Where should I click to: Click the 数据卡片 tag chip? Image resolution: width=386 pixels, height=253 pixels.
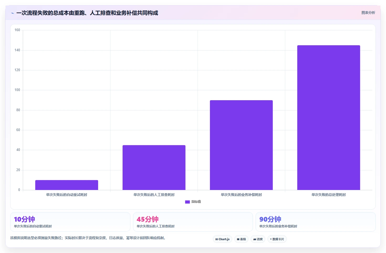277,239
